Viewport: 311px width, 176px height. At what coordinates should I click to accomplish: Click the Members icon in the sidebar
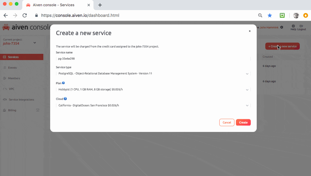tap(4, 78)
